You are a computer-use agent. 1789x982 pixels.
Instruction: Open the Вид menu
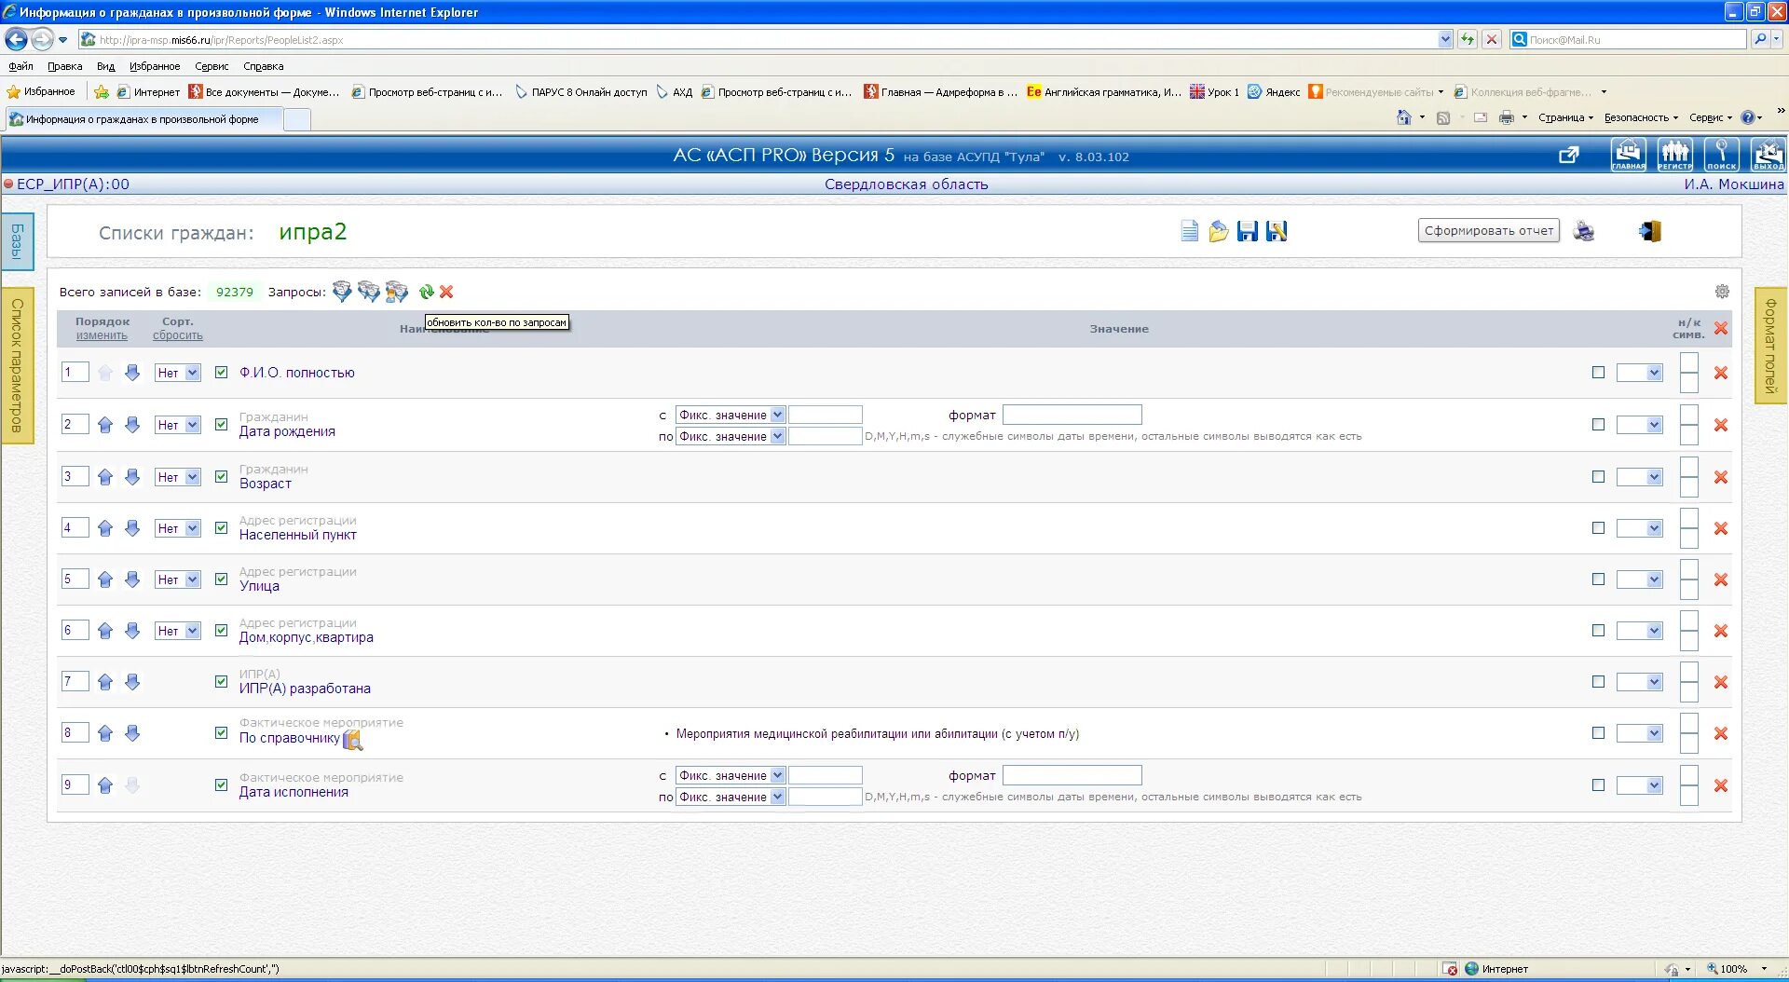pyautogui.click(x=105, y=66)
